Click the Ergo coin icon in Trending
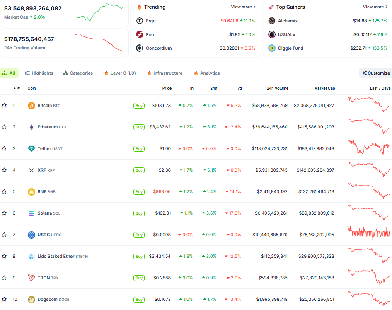Viewport: 392px width, 310px height. click(x=140, y=21)
